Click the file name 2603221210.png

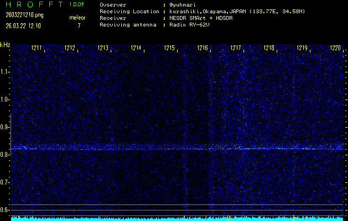tap(25, 15)
